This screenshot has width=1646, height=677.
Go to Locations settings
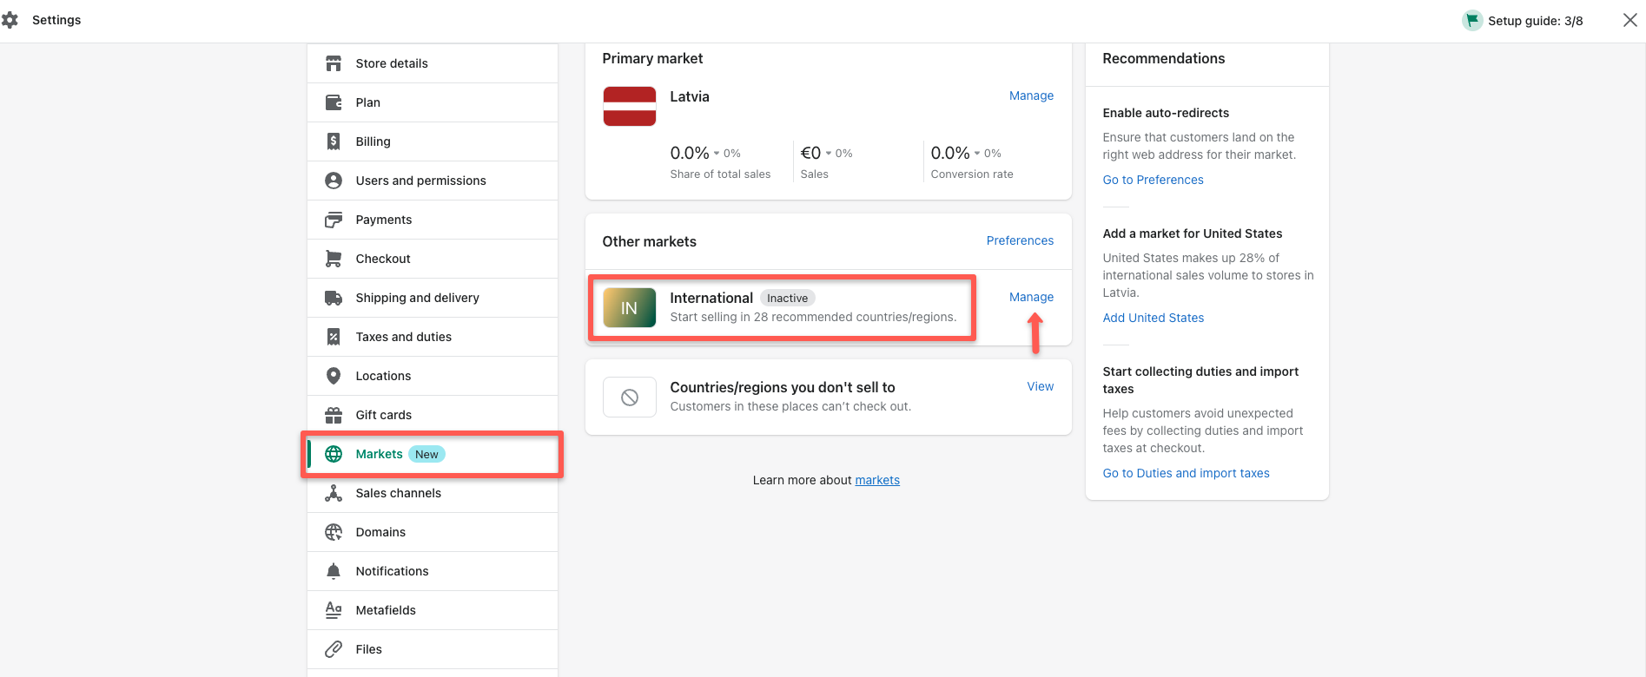(433, 376)
